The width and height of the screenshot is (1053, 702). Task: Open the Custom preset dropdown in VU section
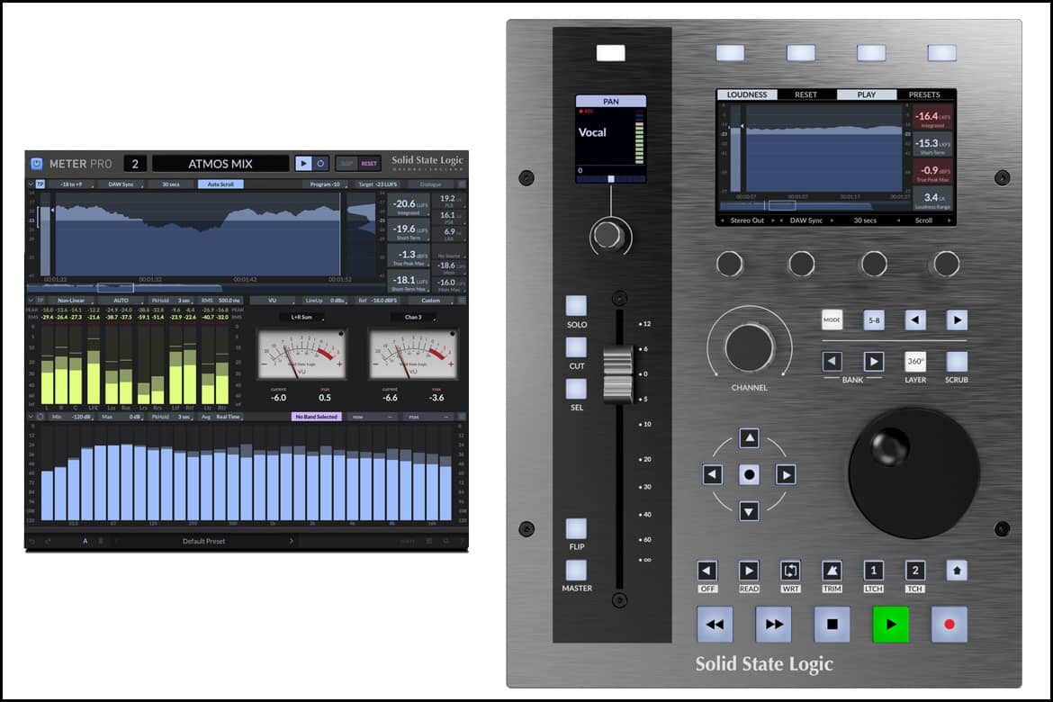[432, 301]
